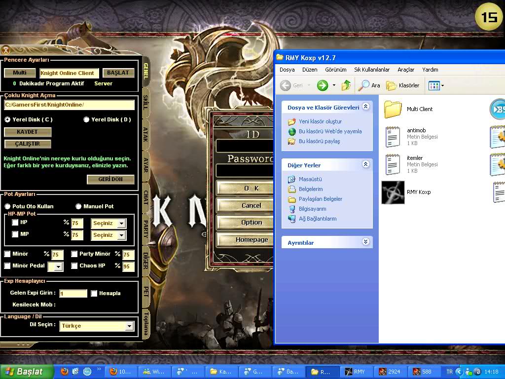Screen dimensions: 505x379
Task: Click Masaüstü in Diğer Yerler
Action: tap(310, 179)
